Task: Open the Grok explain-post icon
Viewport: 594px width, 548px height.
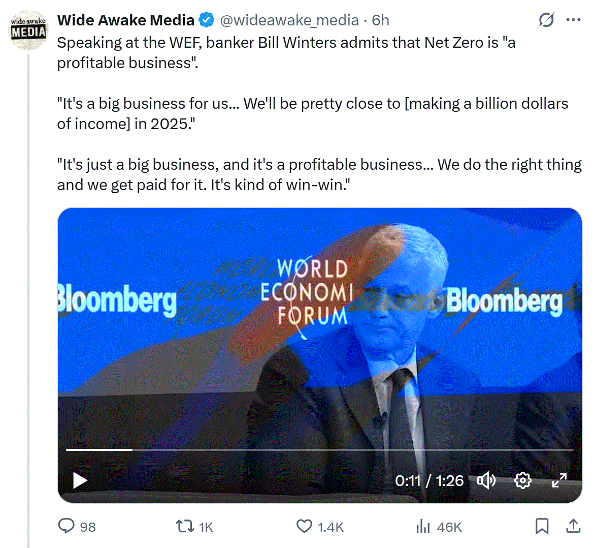Action: click(546, 20)
